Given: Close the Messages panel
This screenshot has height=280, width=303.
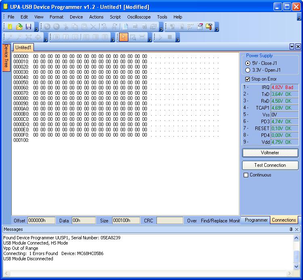Looking at the screenshot, I should coord(297,229).
